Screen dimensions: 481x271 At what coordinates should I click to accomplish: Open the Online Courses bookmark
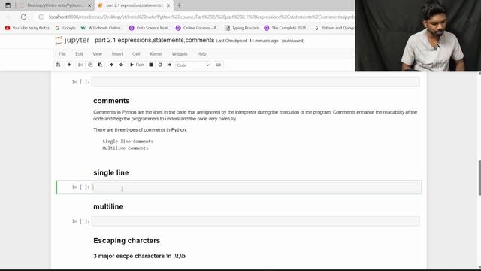click(197, 28)
